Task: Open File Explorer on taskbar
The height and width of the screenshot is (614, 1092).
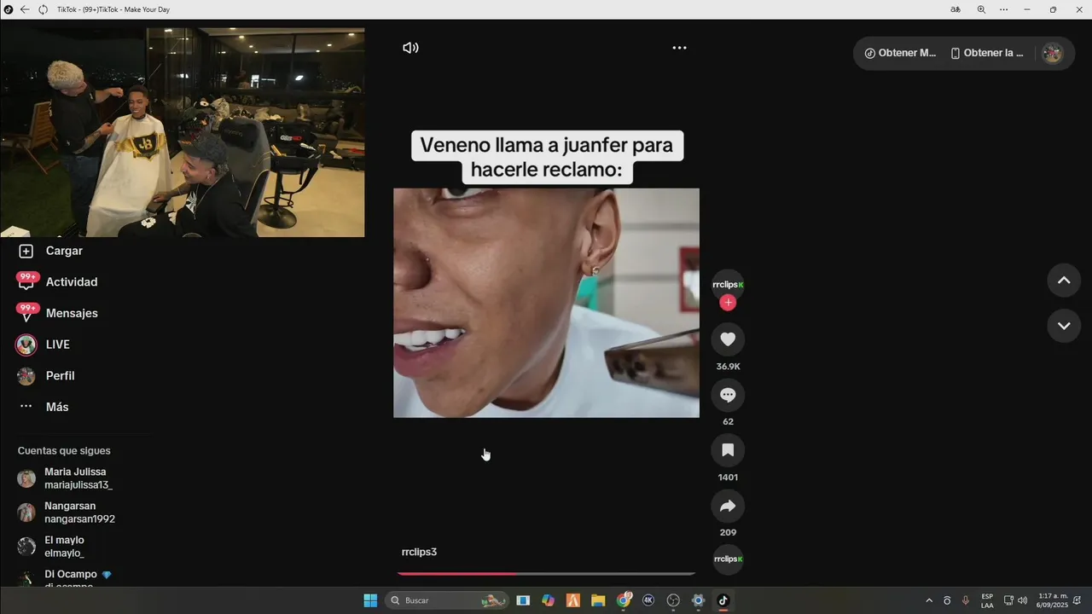Action: (598, 600)
